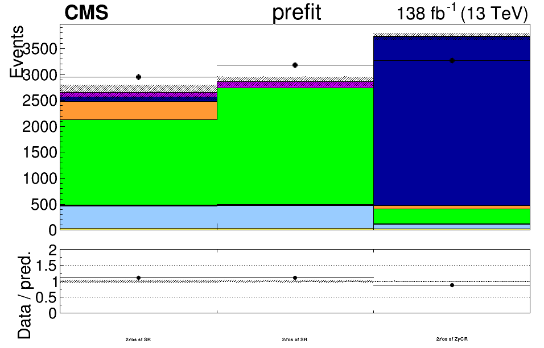Click the ratio point in the third bin

452,285
